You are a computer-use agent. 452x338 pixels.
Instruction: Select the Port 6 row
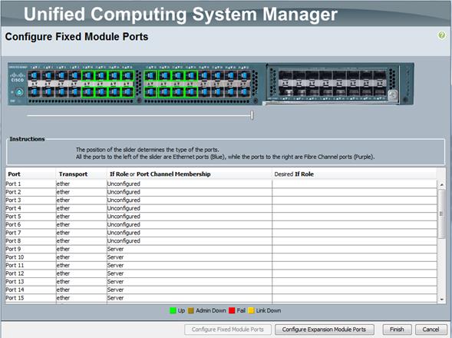pos(221,224)
